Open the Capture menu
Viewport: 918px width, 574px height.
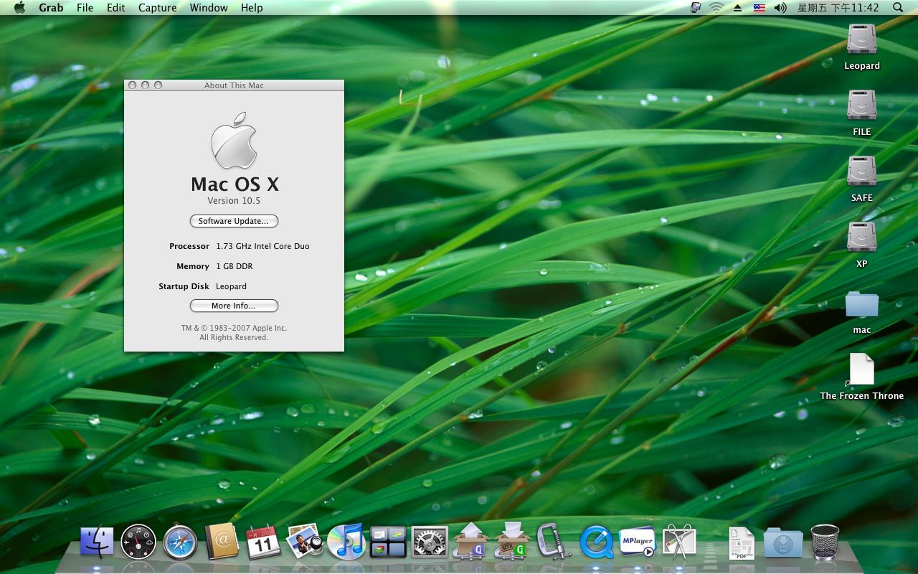pyautogui.click(x=157, y=7)
